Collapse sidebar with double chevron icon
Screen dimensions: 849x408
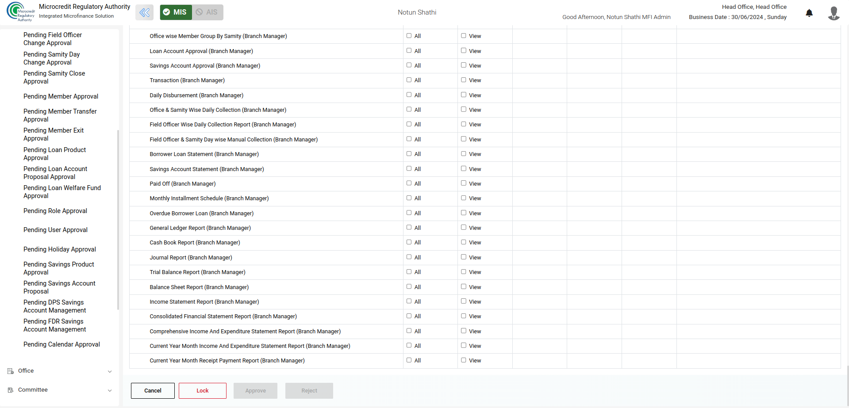click(145, 12)
